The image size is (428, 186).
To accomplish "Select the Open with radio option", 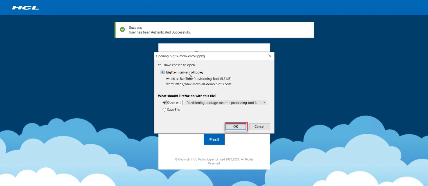I will 165,103.
